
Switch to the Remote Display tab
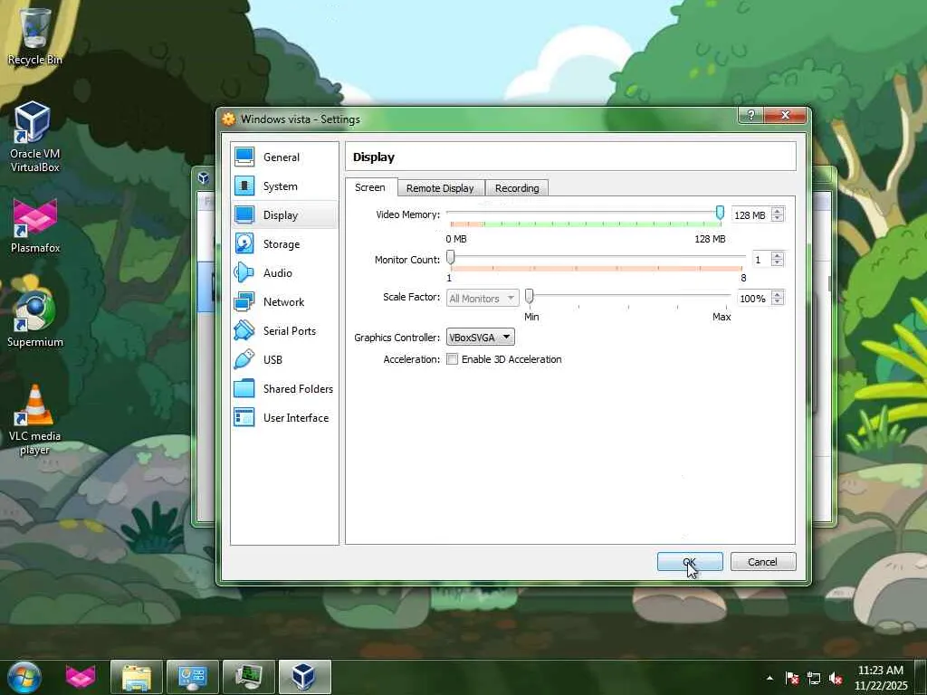(x=441, y=188)
